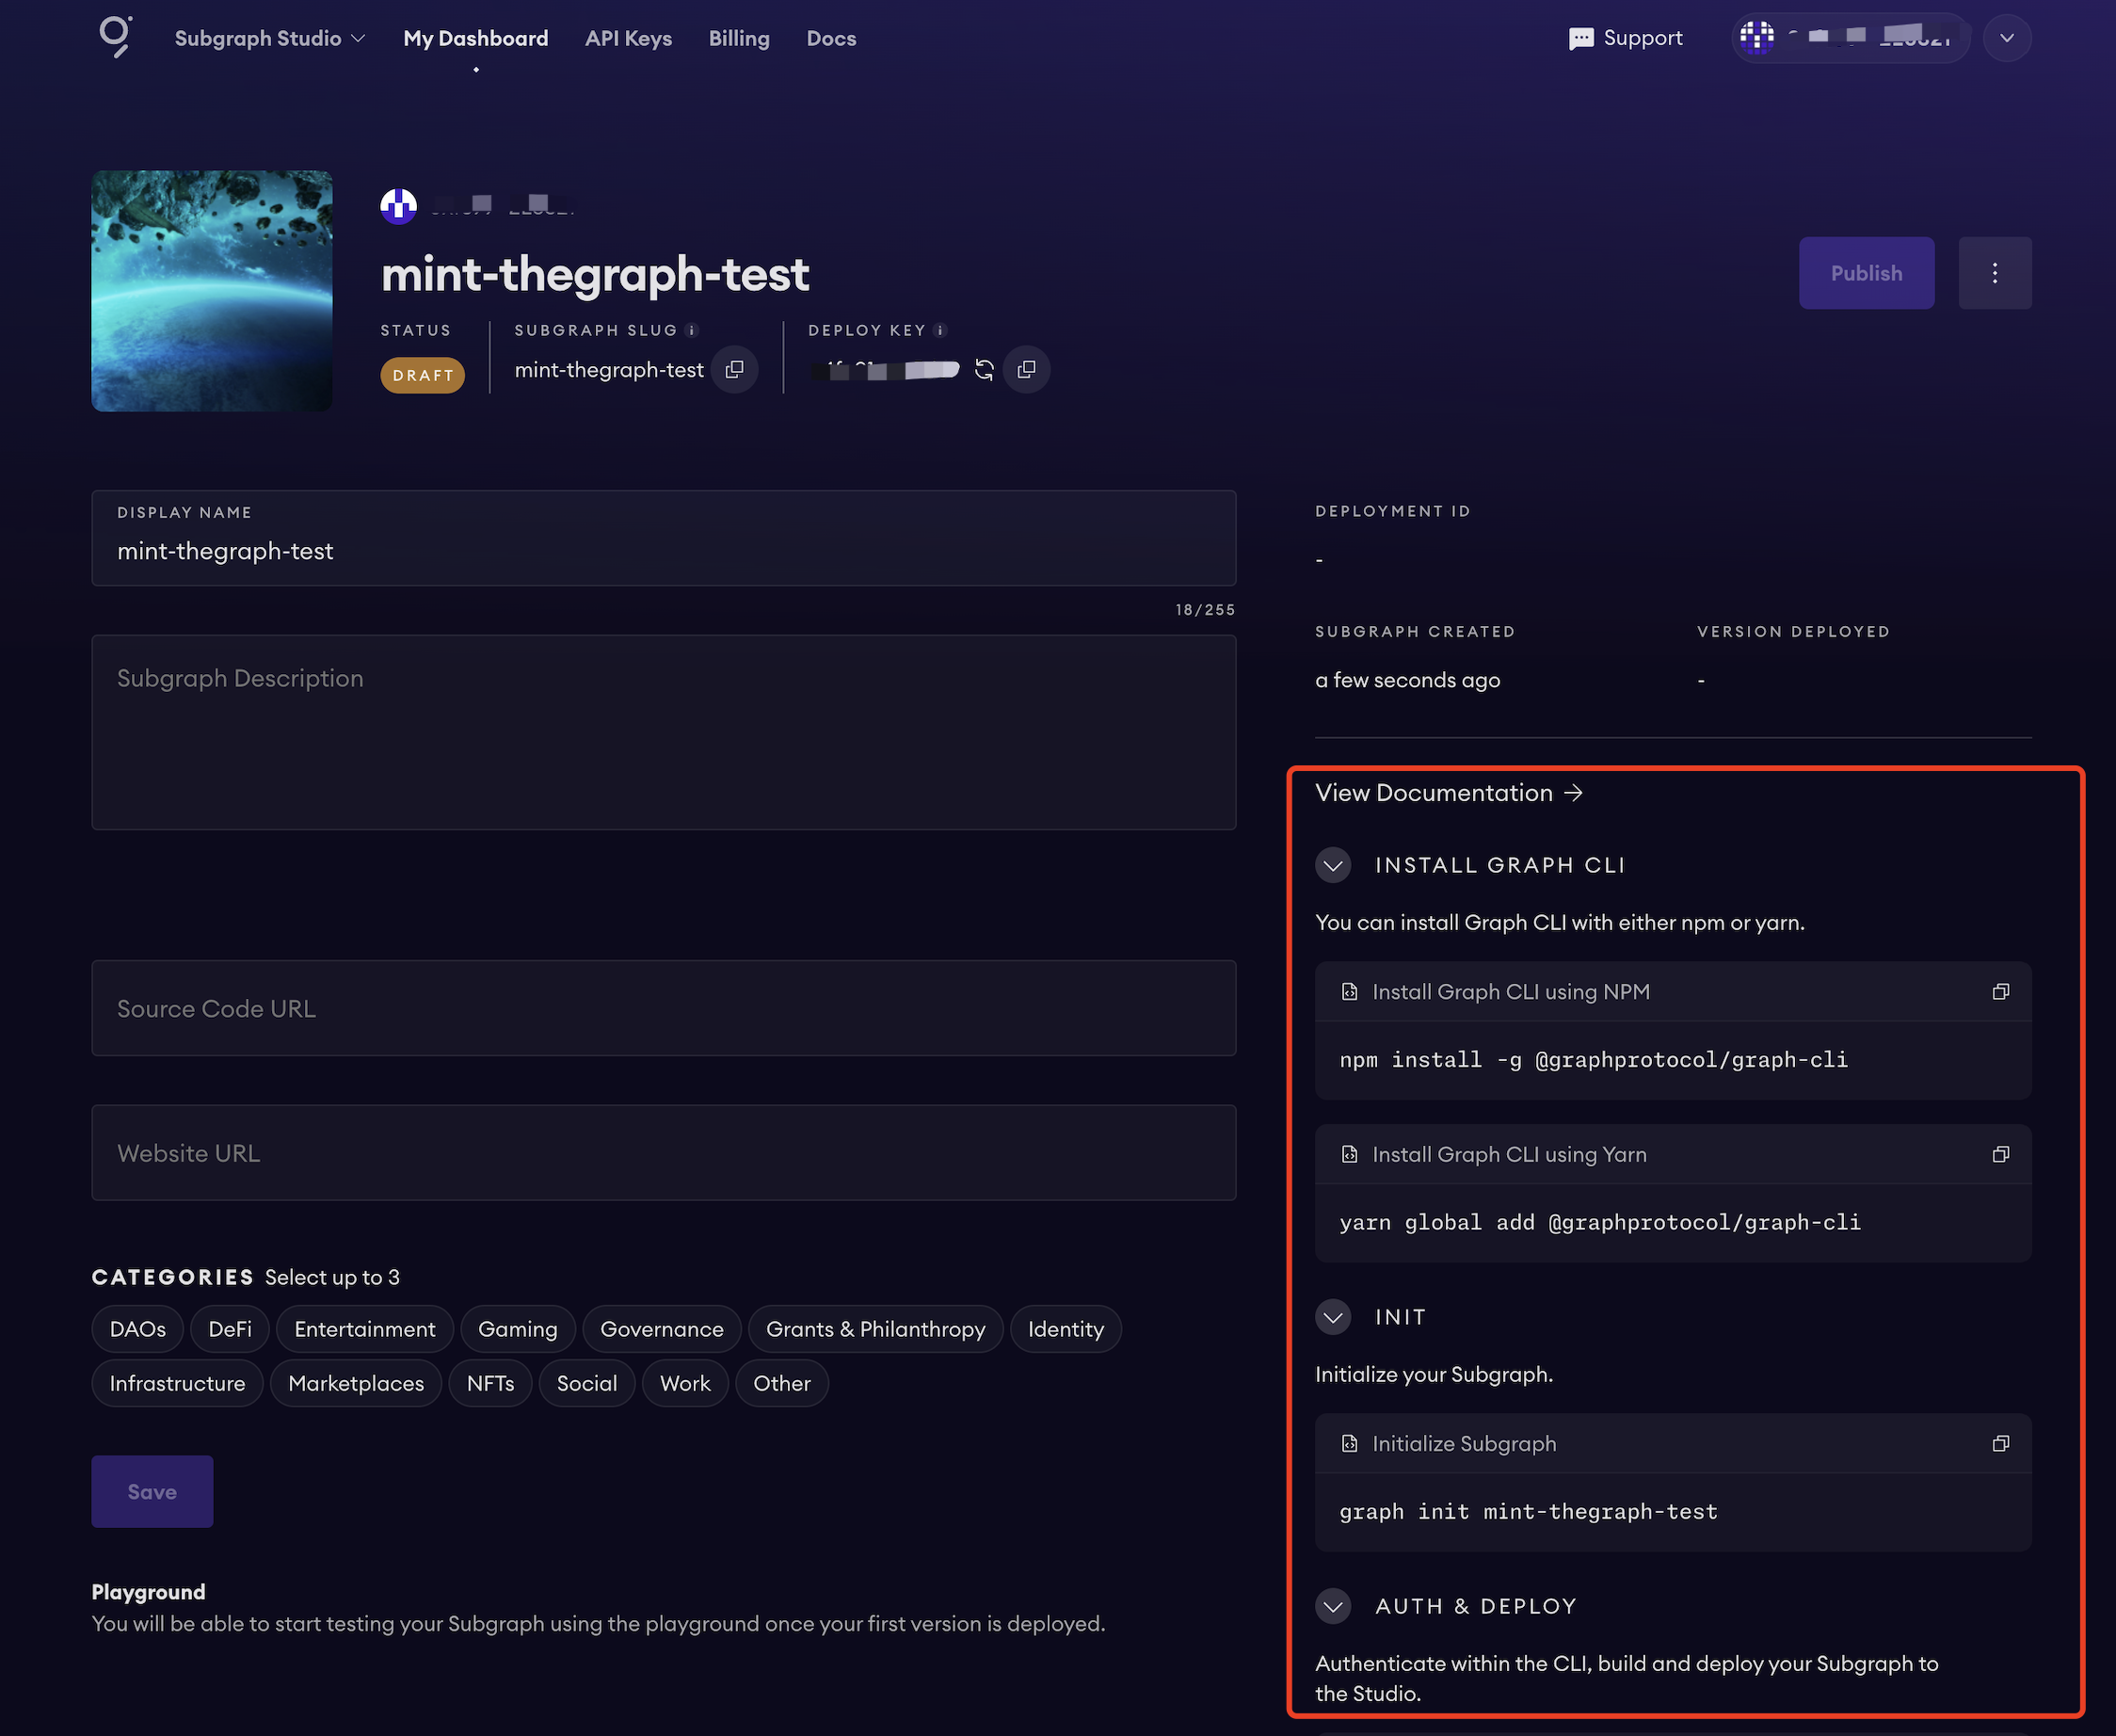Click file icon beside Install using NPM
This screenshot has height=1736, width=2116.
tap(1349, 992)
